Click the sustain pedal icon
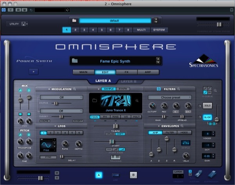 tap(199, 174)
